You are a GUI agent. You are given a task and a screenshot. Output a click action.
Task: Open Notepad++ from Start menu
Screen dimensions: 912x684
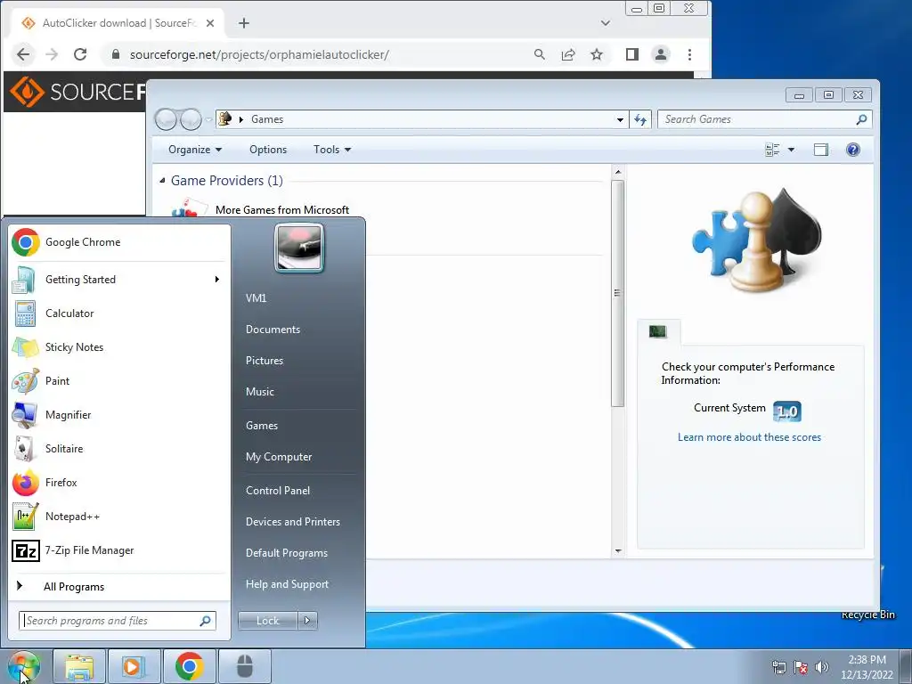[x=119, y=517]
